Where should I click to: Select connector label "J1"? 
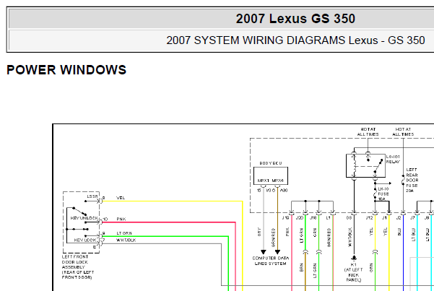click(384, 218)
